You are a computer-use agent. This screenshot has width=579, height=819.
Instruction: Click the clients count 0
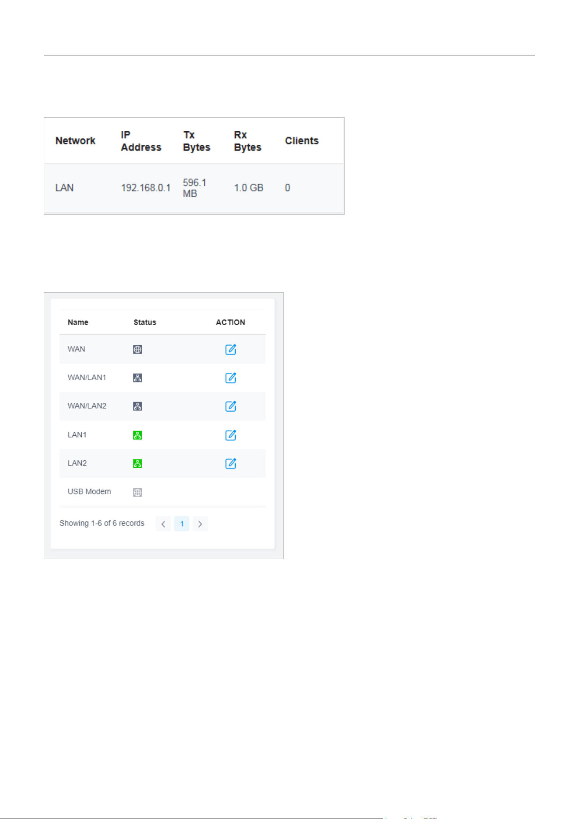tap(288, 188)
